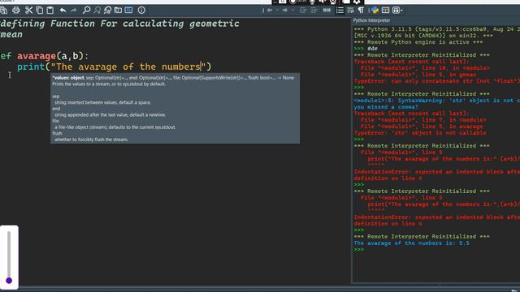This screenshot has width=520, height=292.
Task: Click the Python logo versions icon
Action: pos(375,11)
